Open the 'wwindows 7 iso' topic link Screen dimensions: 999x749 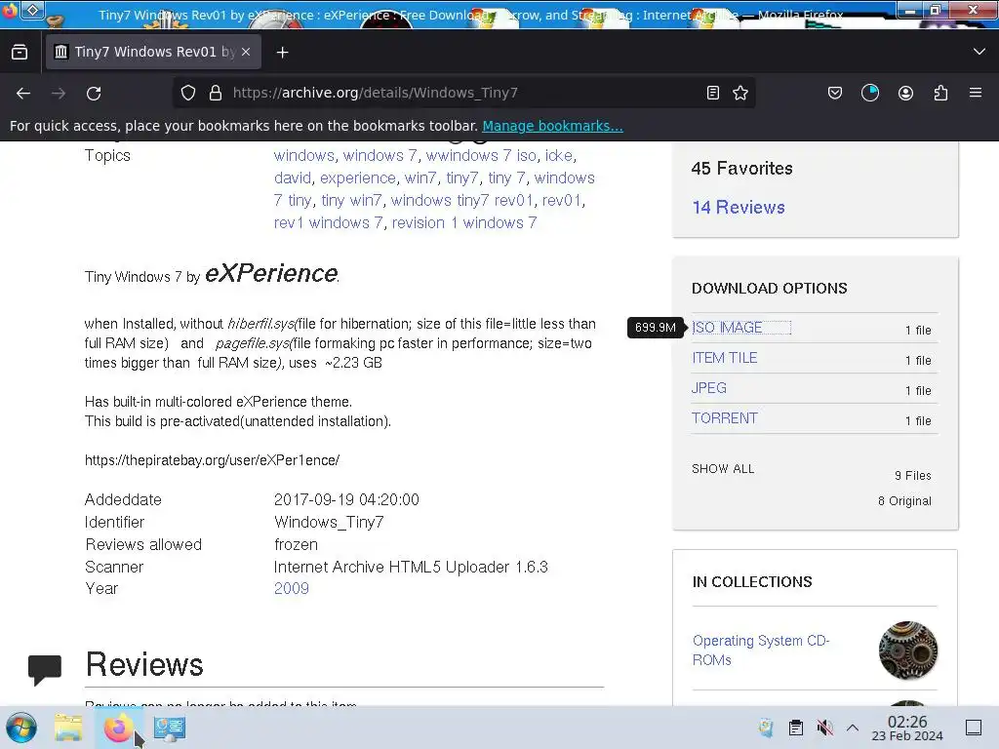[481, 155]
